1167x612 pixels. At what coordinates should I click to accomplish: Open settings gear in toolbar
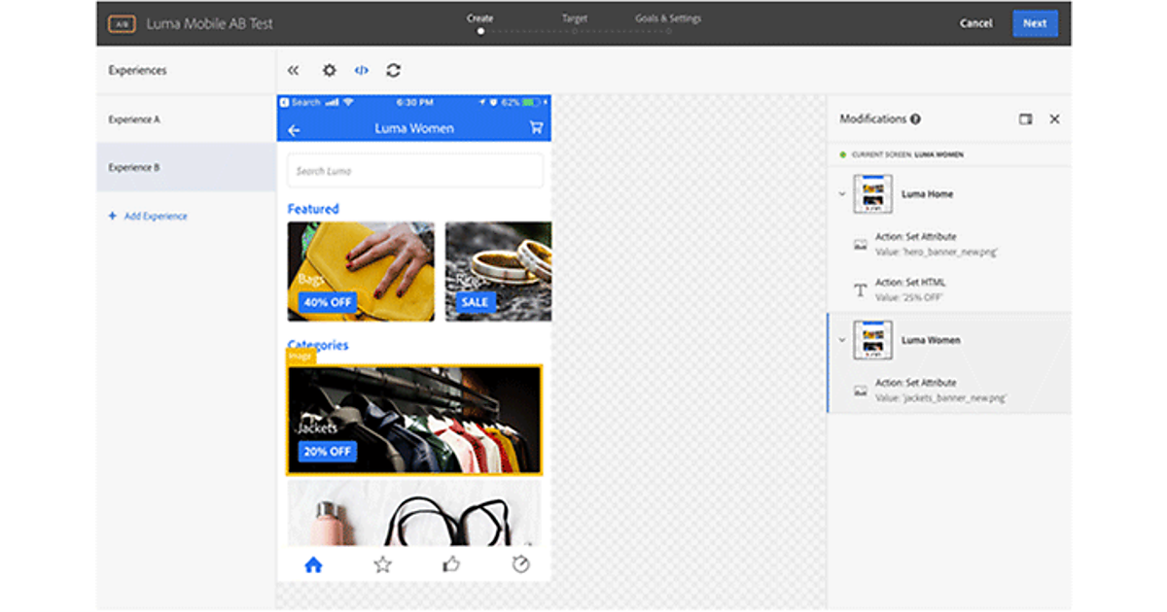[329, 71]
